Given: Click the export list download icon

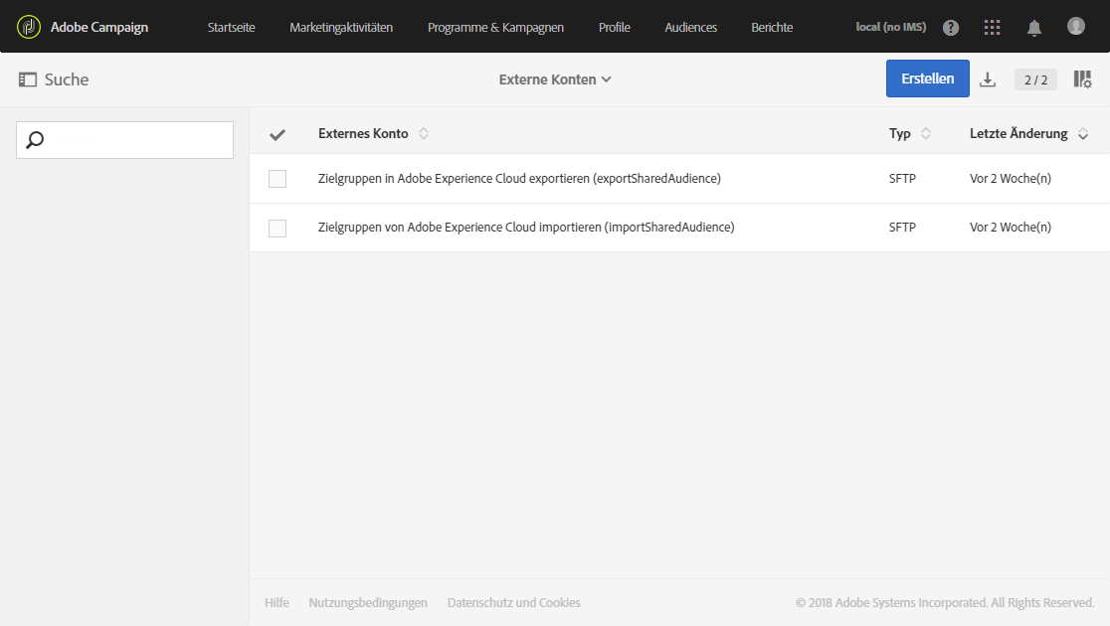Looking at the screenshot, I should click(988, 79).
